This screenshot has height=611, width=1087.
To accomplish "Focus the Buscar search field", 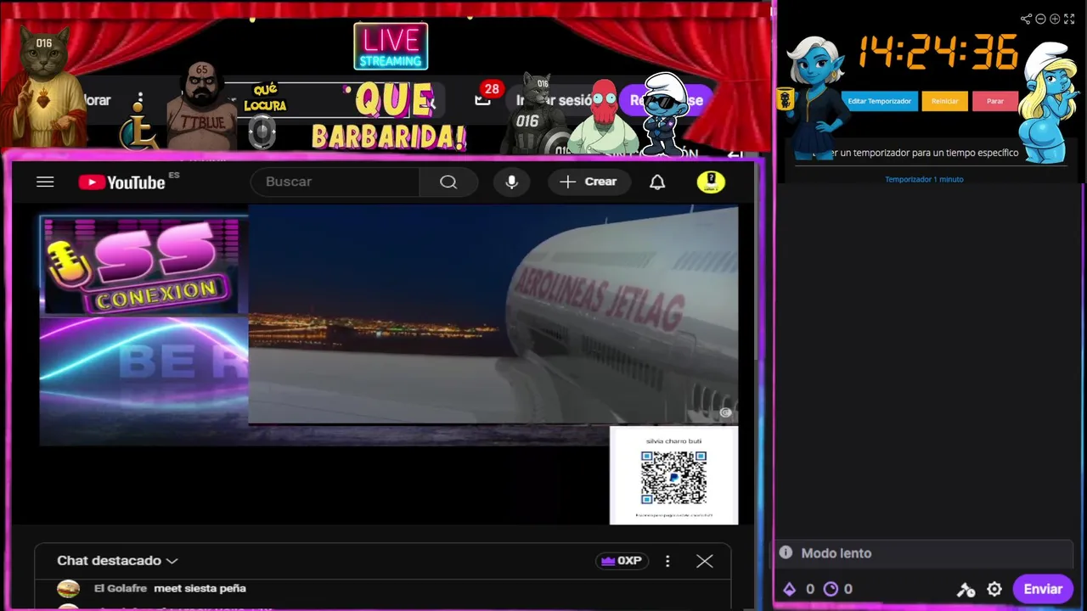I will click(335, 182).
